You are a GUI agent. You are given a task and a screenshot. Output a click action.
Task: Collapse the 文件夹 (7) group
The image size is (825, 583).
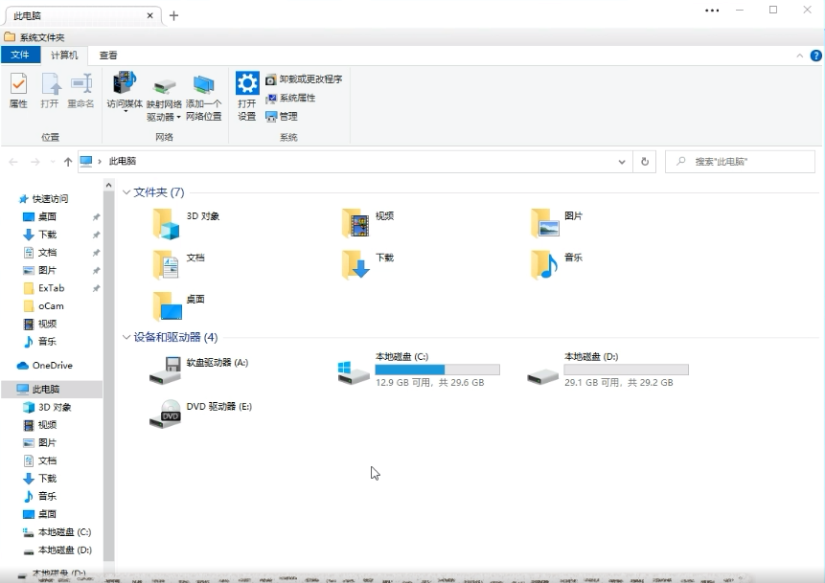point(126,192)
